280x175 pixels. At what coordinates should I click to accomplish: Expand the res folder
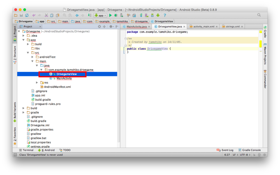click(x=37, y=82)
